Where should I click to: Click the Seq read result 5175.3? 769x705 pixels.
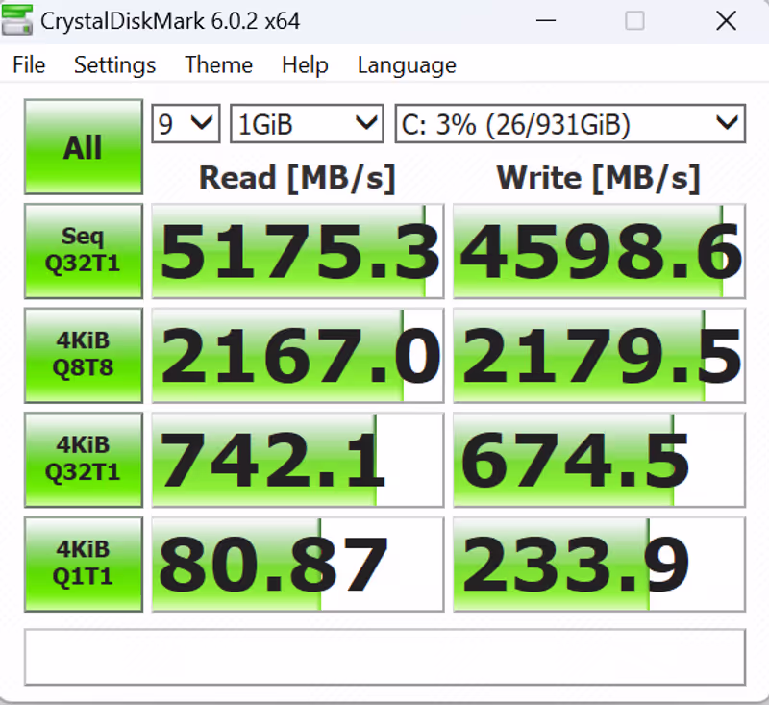pyautogui.click(x=298, y=251)
